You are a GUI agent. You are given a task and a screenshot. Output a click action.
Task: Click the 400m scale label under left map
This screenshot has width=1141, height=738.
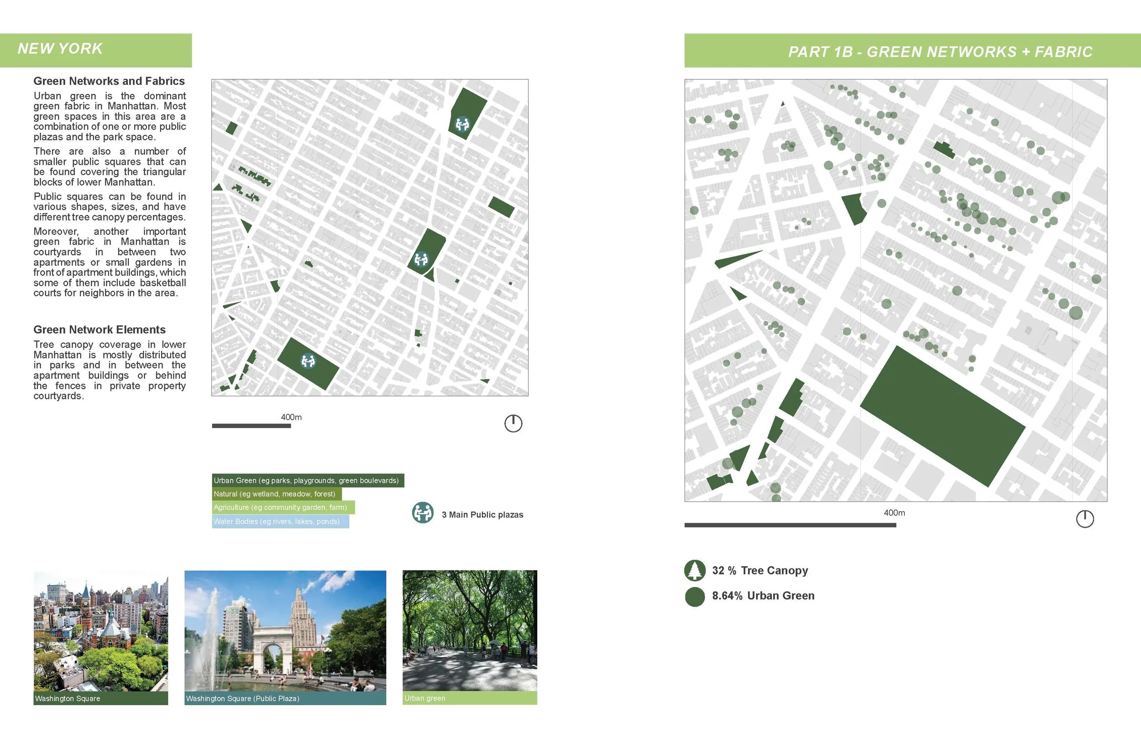point(291,417)
